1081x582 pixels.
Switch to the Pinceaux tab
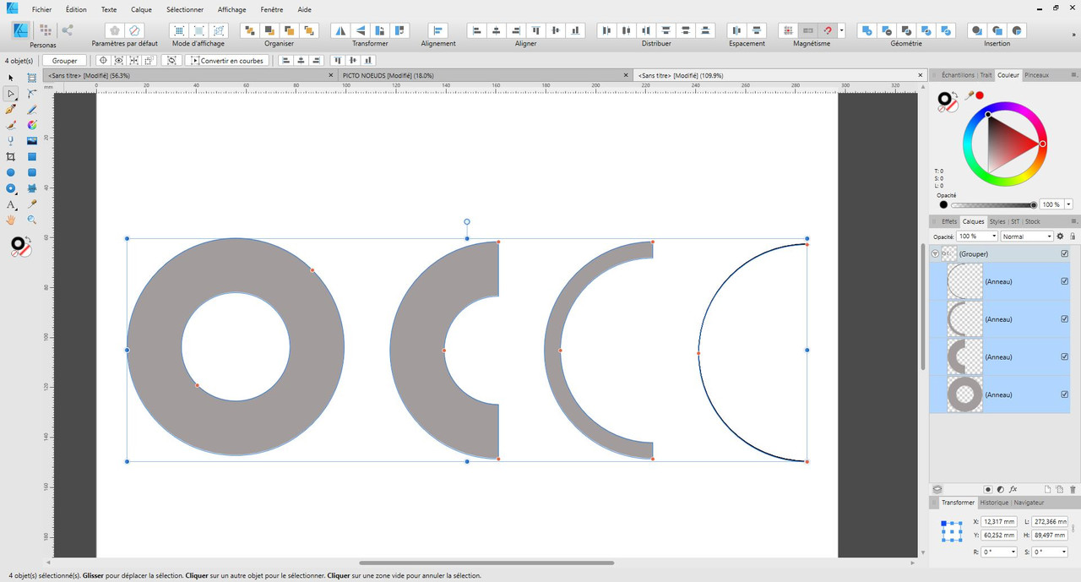(x=1036, y=75)
